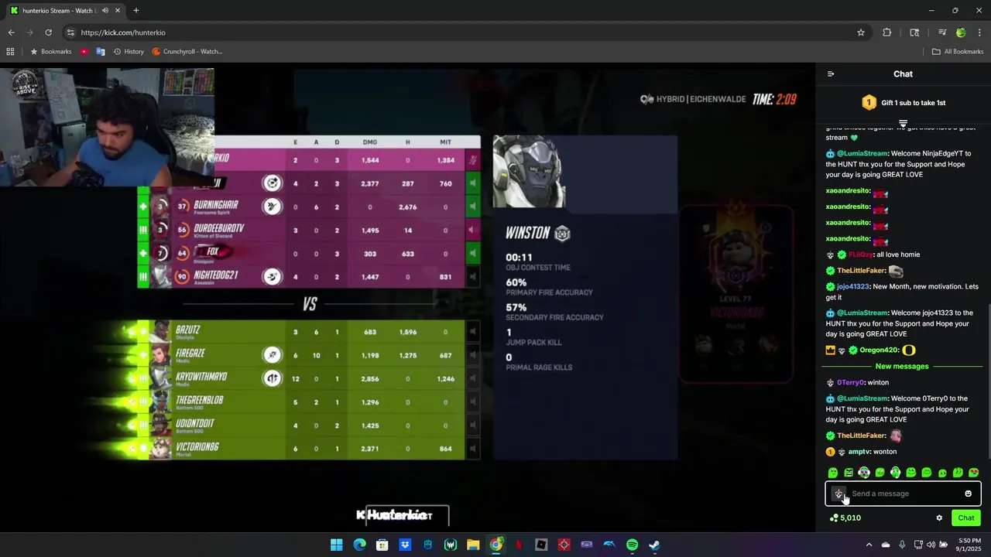This screenshot has height=557, width=991.
Task: Insert the heart-eyes emote
Action: (974, 473)
